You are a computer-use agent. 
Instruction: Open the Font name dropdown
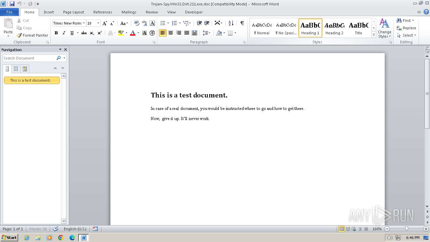(83, 23)
